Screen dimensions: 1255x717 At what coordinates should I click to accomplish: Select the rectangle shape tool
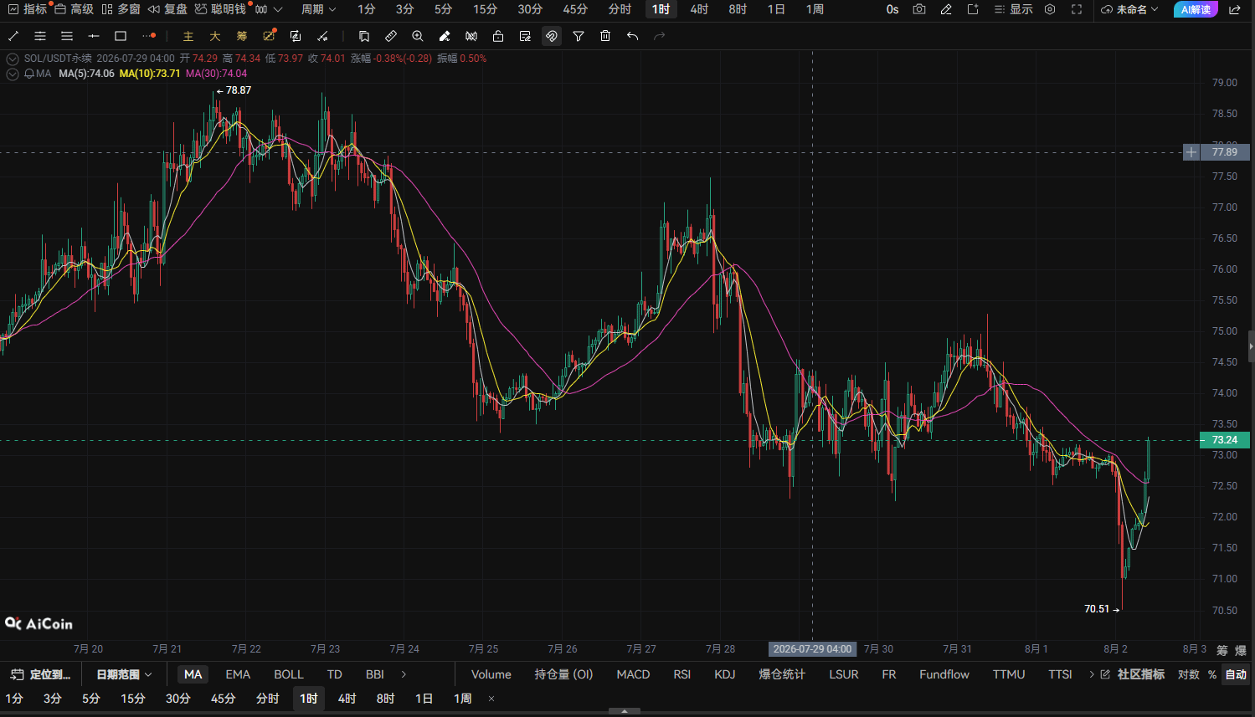[121, 36]
